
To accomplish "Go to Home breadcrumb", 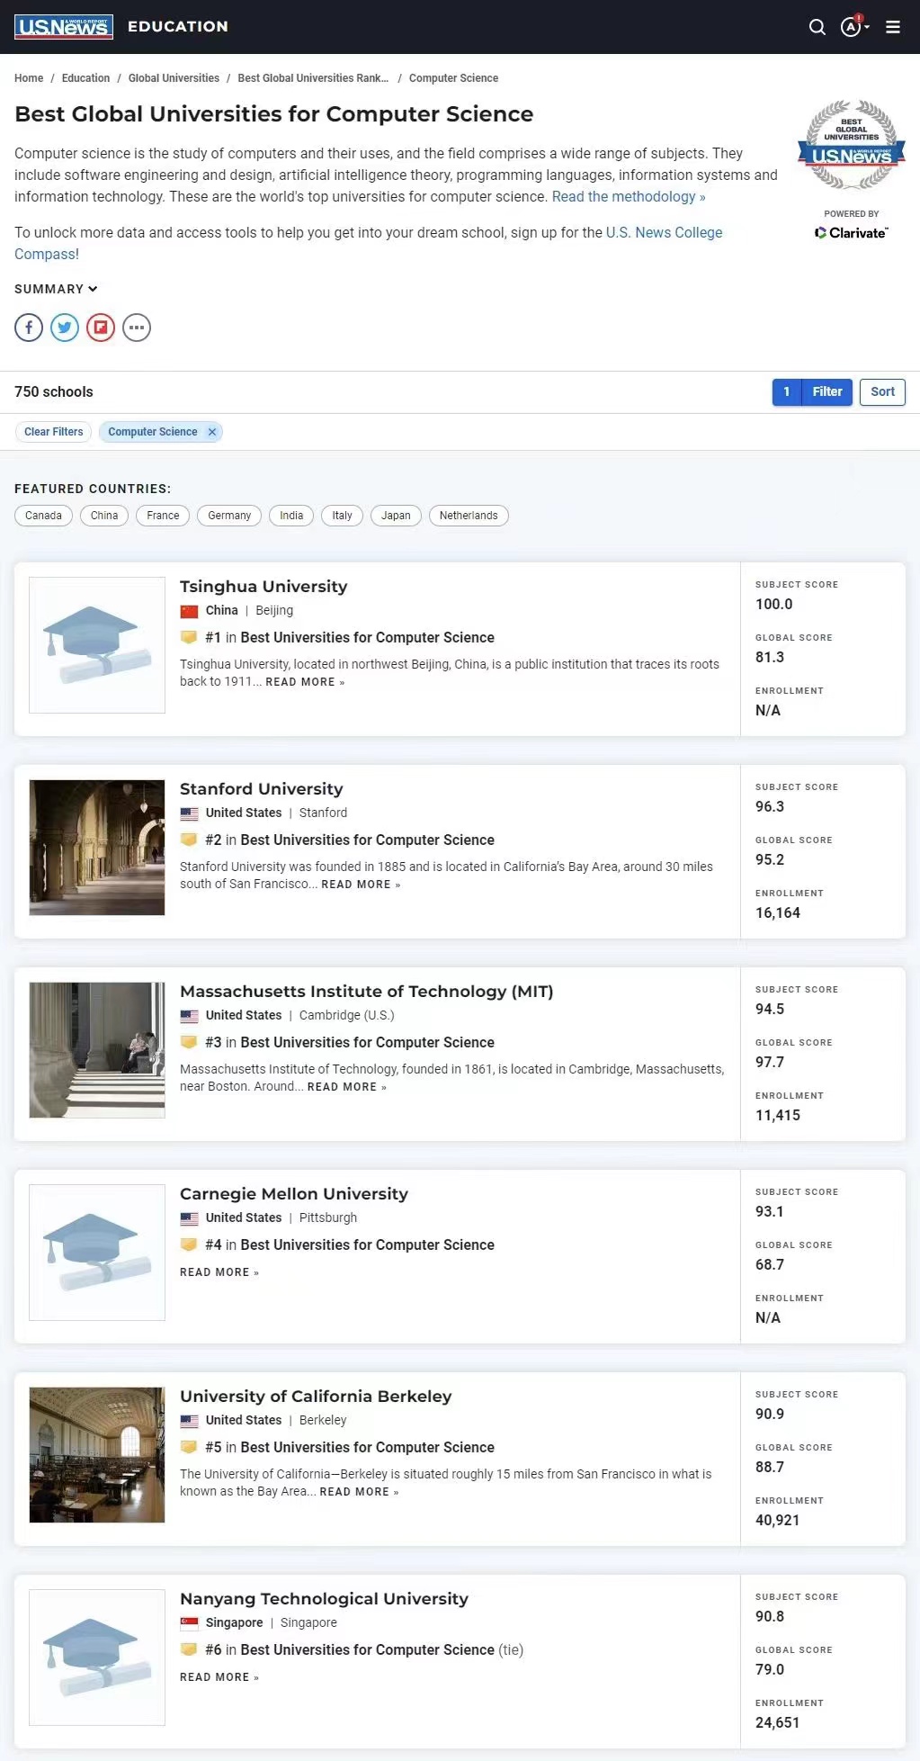I will pyautogui.click(x=29, y=78).
